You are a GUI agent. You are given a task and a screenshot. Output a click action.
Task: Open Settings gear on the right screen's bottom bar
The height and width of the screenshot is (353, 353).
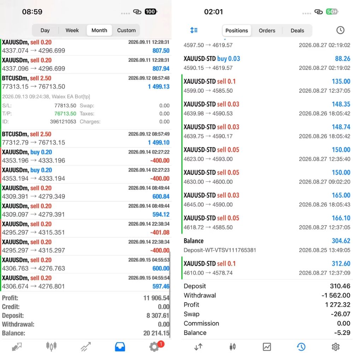(335, 347)
